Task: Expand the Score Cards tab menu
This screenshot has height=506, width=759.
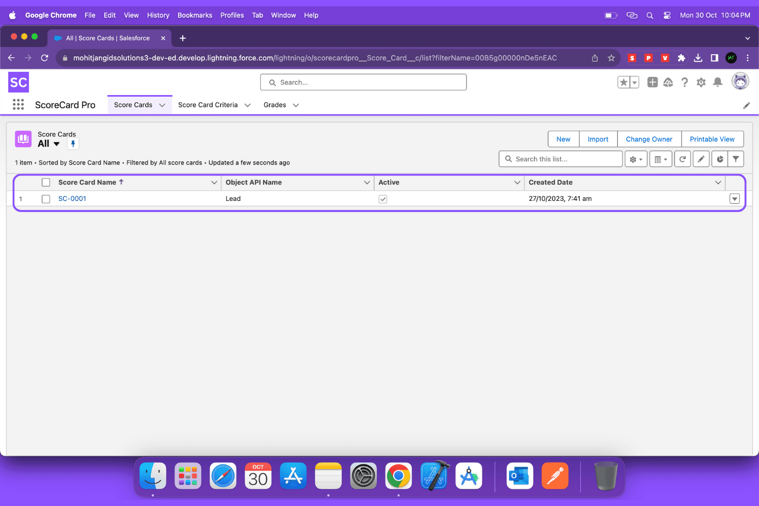Action: (162, 105)
